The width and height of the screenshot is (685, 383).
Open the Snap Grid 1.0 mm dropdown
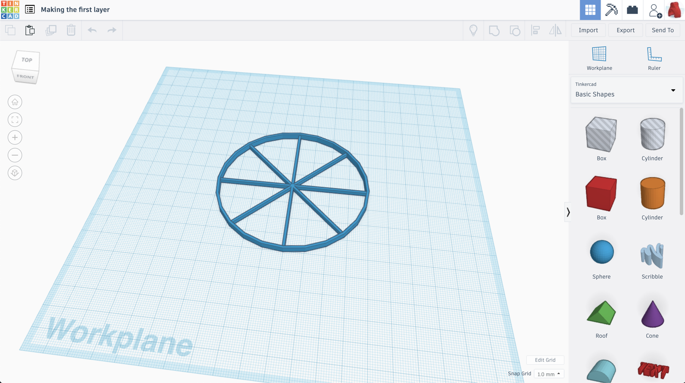click(x=549, y=374)
